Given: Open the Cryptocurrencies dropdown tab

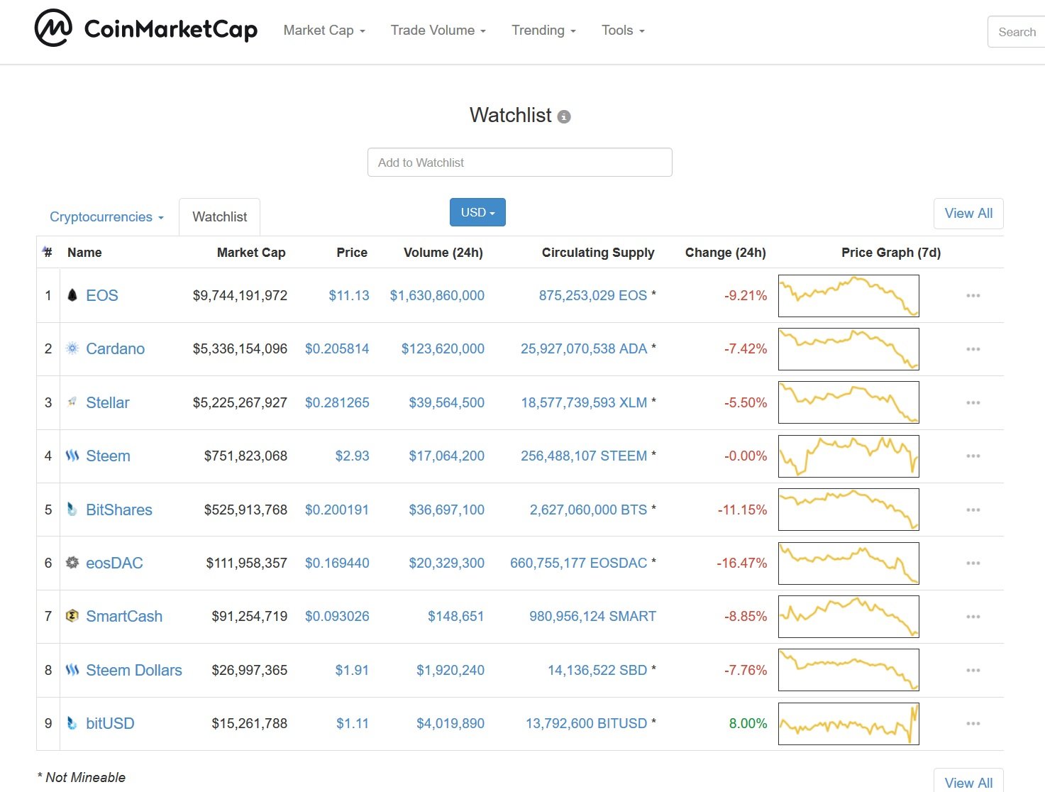Looking at the screenshot, I should (x=106, y=217).
